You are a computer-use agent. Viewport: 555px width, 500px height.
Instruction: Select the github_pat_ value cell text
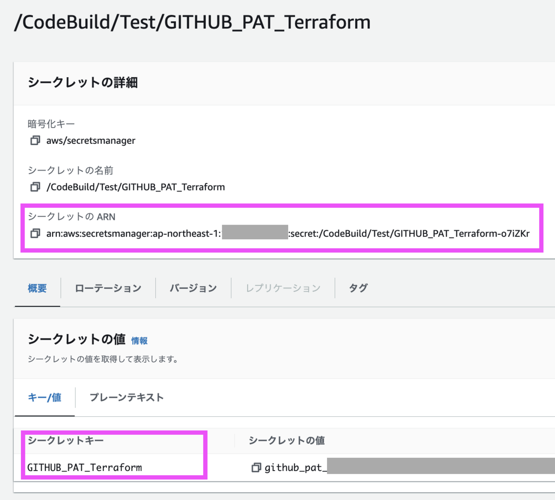coord(296,468)
